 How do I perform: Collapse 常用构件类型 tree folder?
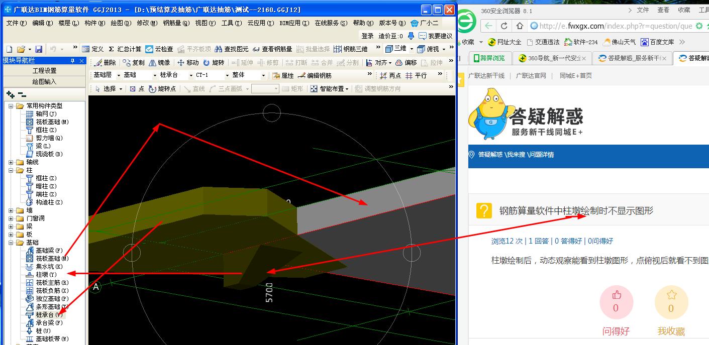coord(11,106)
